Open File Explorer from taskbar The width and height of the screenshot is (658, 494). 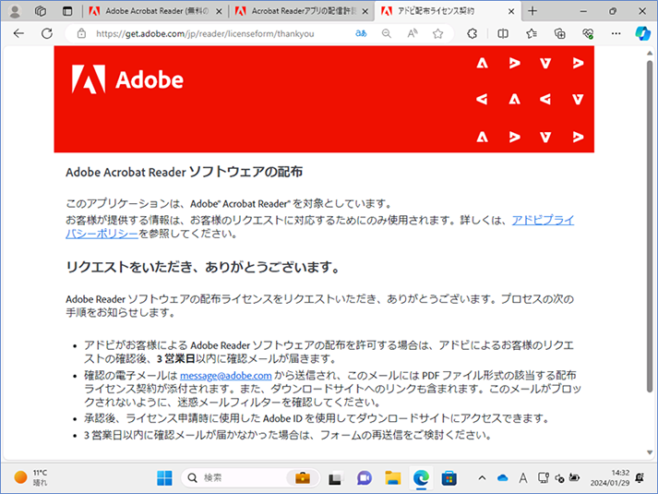(393, 478)
